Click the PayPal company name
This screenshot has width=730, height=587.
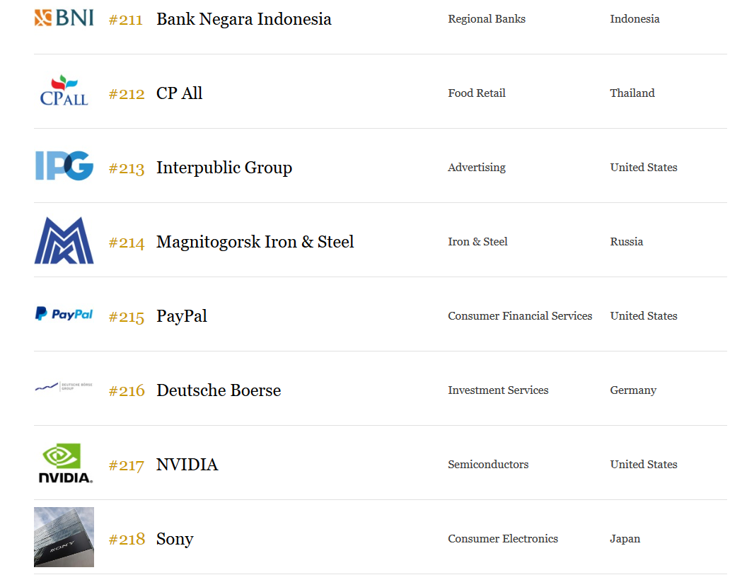click(181, 316)
